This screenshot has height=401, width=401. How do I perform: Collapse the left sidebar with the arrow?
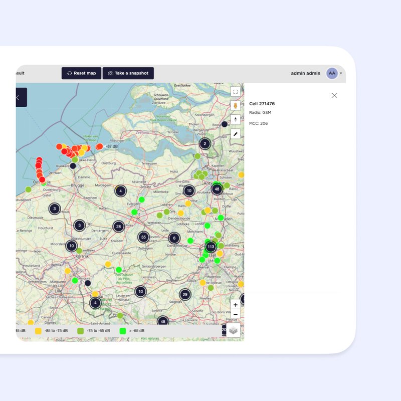click(x=19, y=97)
